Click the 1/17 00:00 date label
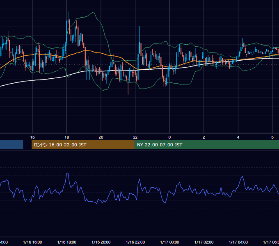279x246 pixels. tap(169, 242)
